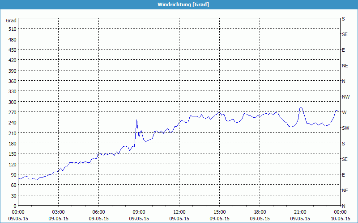Click the 03:00 time label on x-axis
This screenshot has height=223, width=358.
click(58, 212)
